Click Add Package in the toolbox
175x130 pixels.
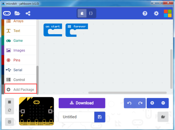21,89
